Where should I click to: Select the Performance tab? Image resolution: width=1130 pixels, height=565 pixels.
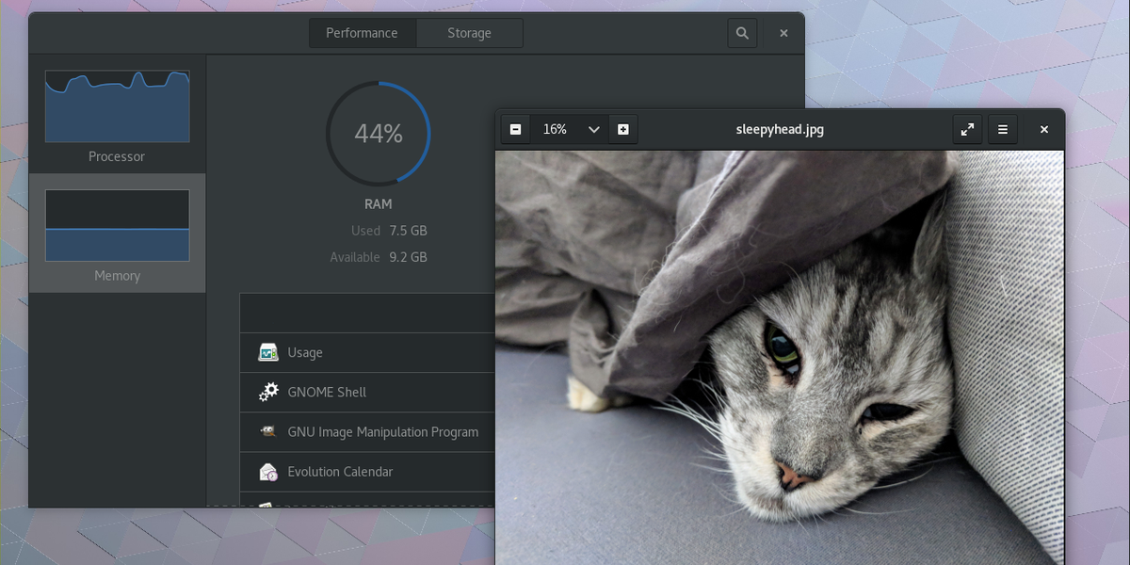click(362, 33)
